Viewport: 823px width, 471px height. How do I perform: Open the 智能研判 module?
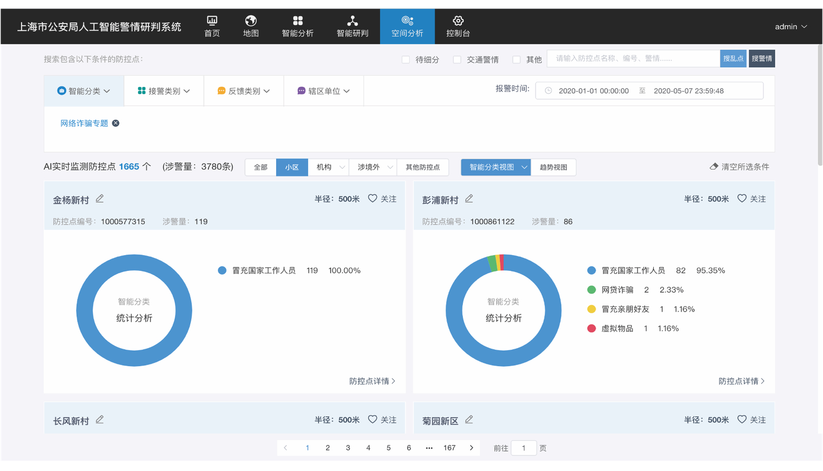tap(352, 26)
